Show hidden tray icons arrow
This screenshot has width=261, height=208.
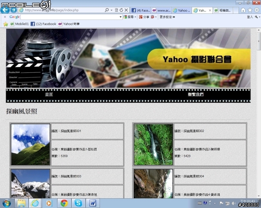[215, 203]
